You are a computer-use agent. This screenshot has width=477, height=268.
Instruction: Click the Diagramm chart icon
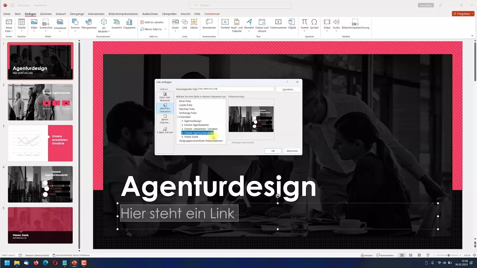pyautogui.click(x=129, y=22)
